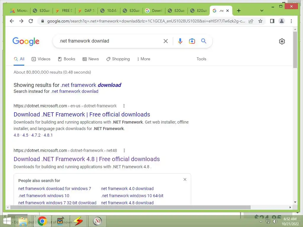Search by image with the camera icon
The image size is (303, 227).
tap(192, 41)
